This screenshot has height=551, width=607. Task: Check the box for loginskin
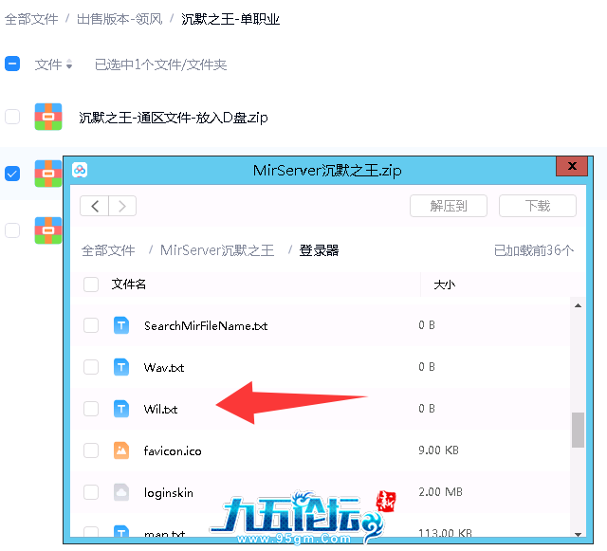[x=91, y=492]
